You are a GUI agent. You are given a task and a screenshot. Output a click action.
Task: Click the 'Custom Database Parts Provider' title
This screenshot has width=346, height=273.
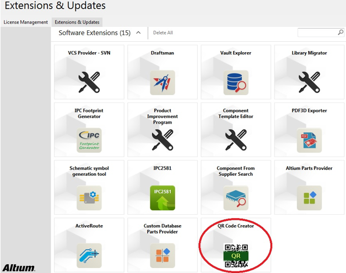click(163, 229)
